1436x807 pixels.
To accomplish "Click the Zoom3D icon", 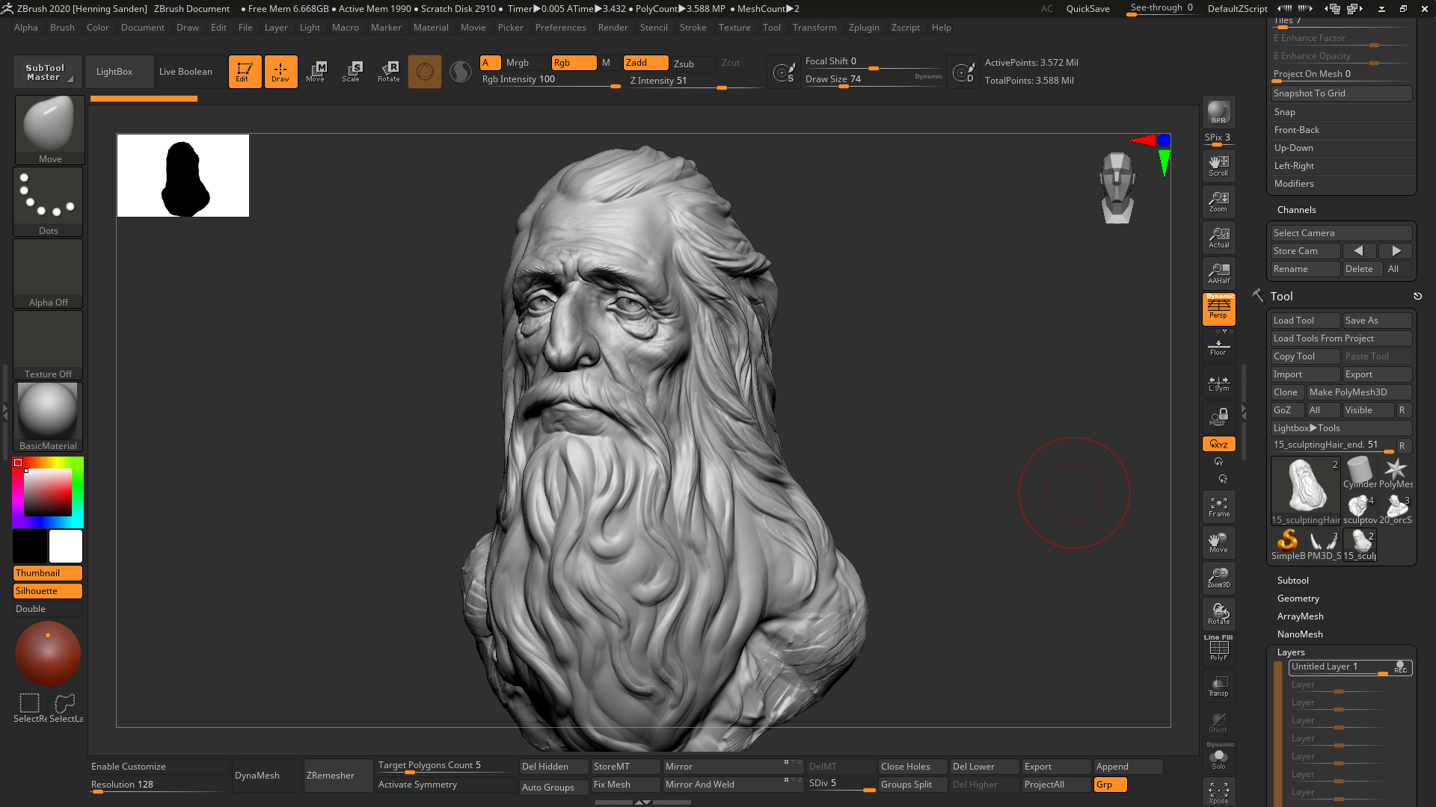I will pyautogui.click(x=1218, y=578).
